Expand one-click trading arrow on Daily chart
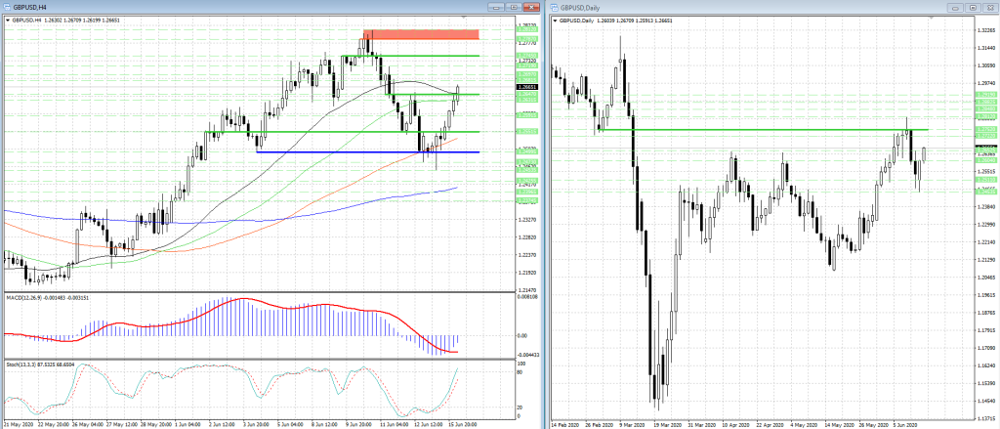 tap(556, 21)
